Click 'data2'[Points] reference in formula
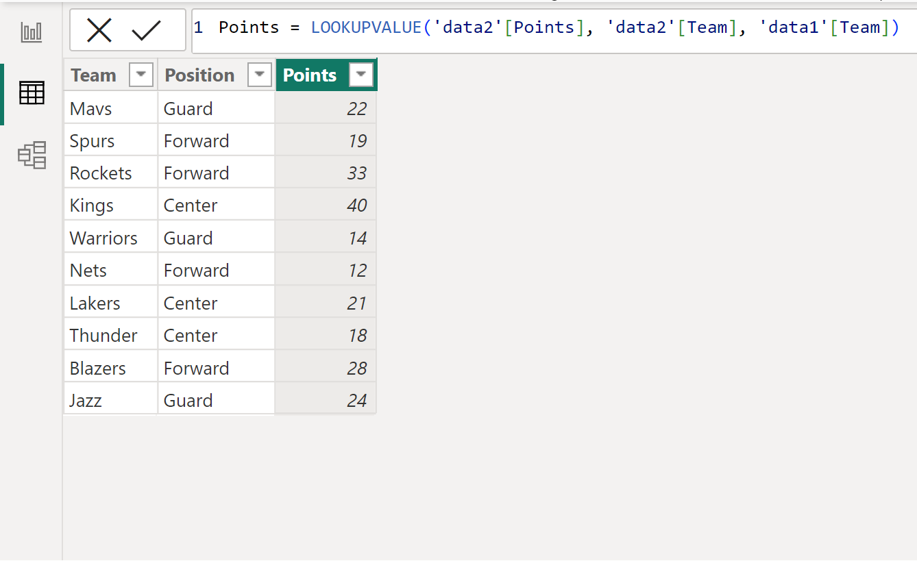917x561 pixels. pyautogui.click(x=508, y=28)
